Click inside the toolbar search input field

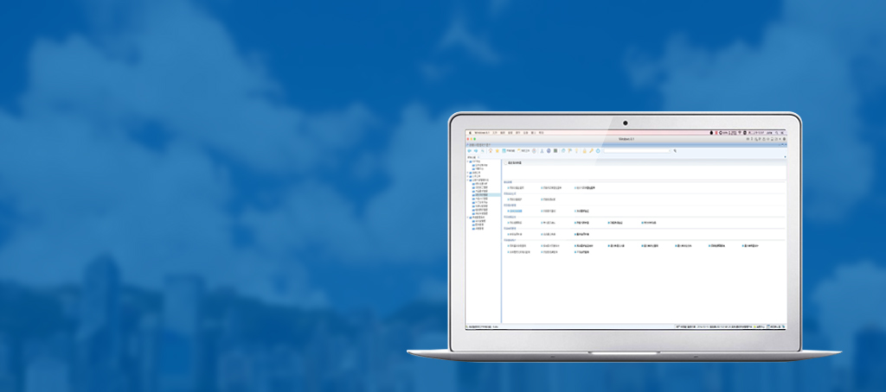pos(636,150)
